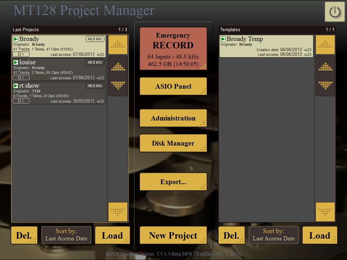The height and width of the screenshot is (260, 347).
Task: Click the green play icon beside louise project
Action: tap(16, 62)
